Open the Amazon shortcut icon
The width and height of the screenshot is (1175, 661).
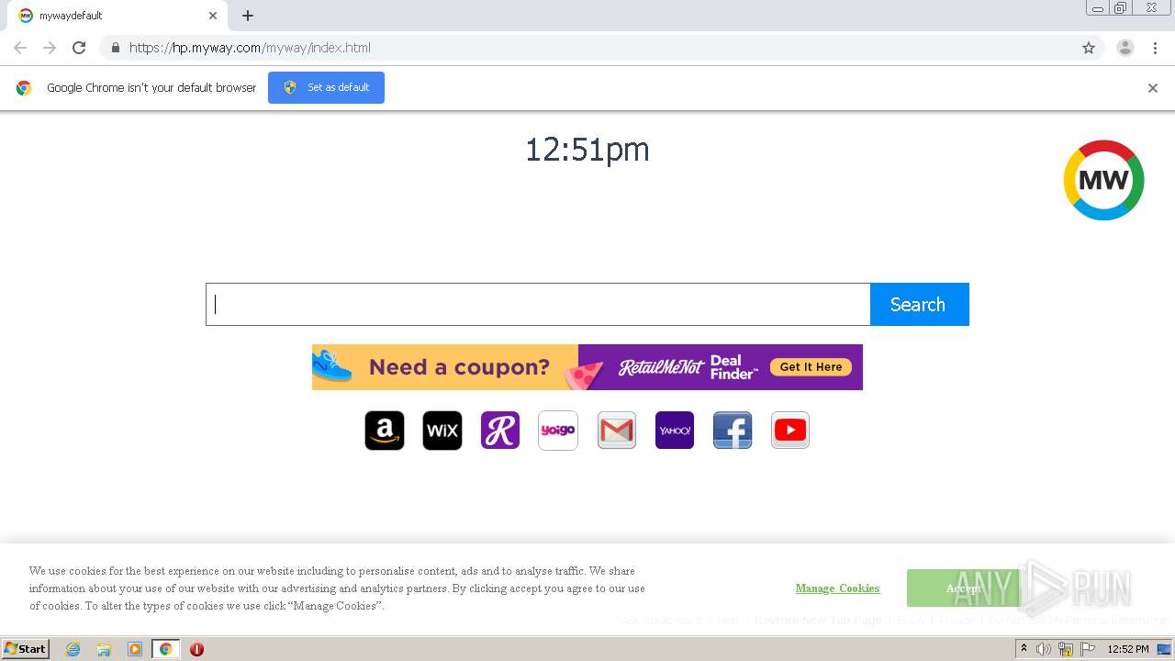[x=385, y=431]
